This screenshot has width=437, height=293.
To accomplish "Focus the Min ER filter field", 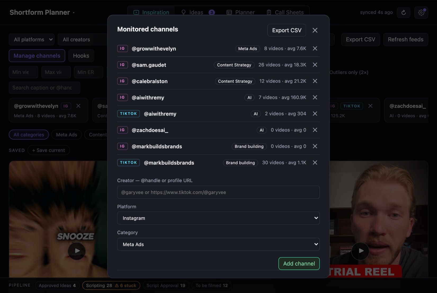I will coord(88,72).
